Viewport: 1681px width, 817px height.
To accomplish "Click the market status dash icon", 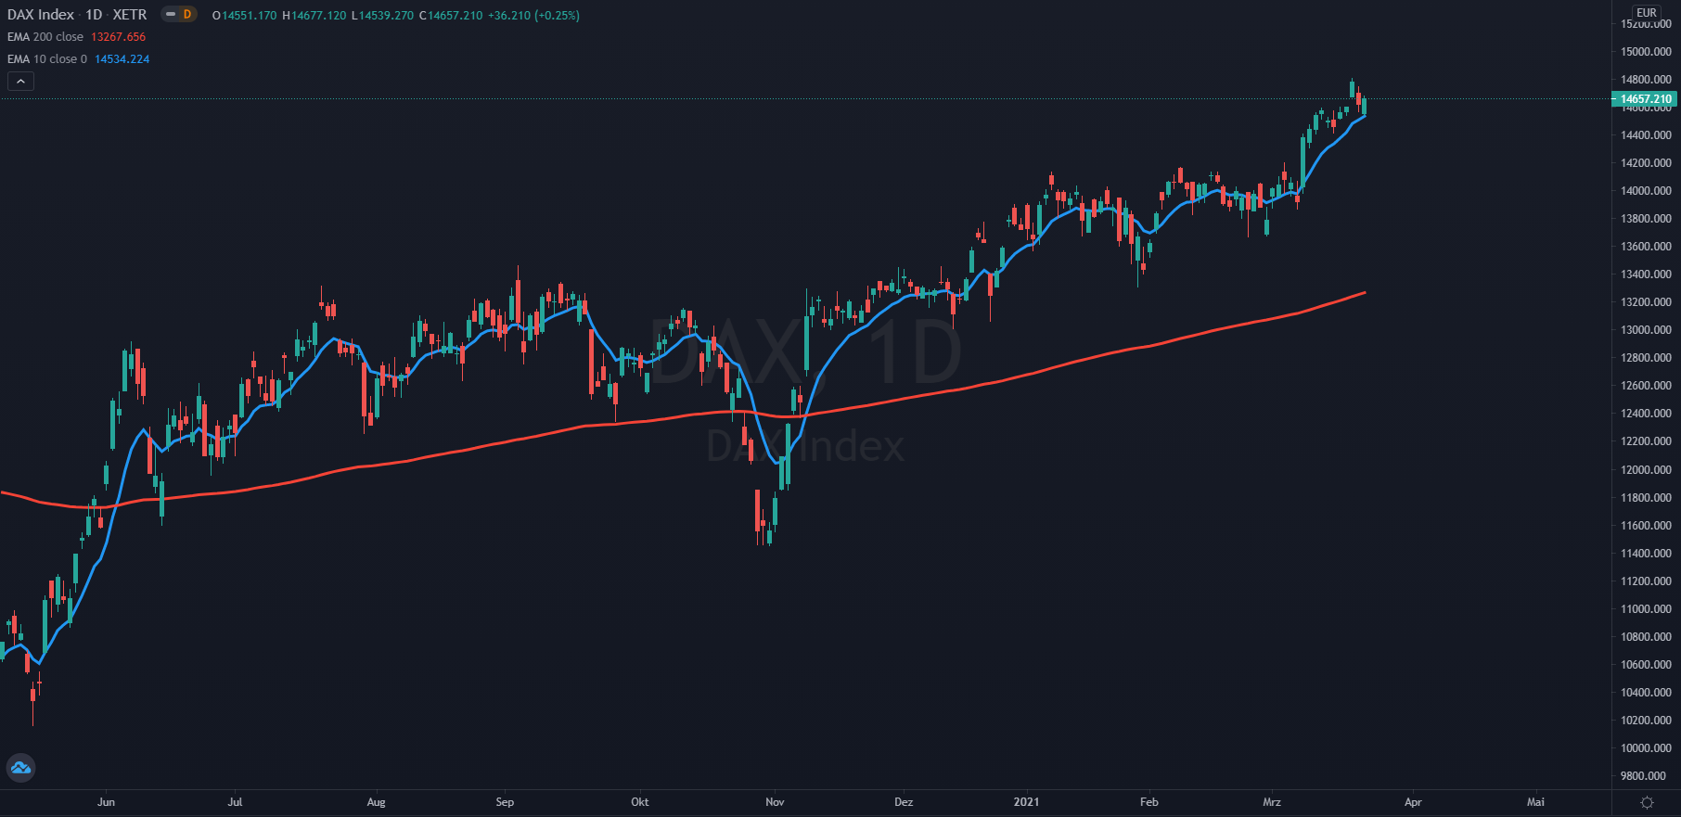I will point(171,15).
